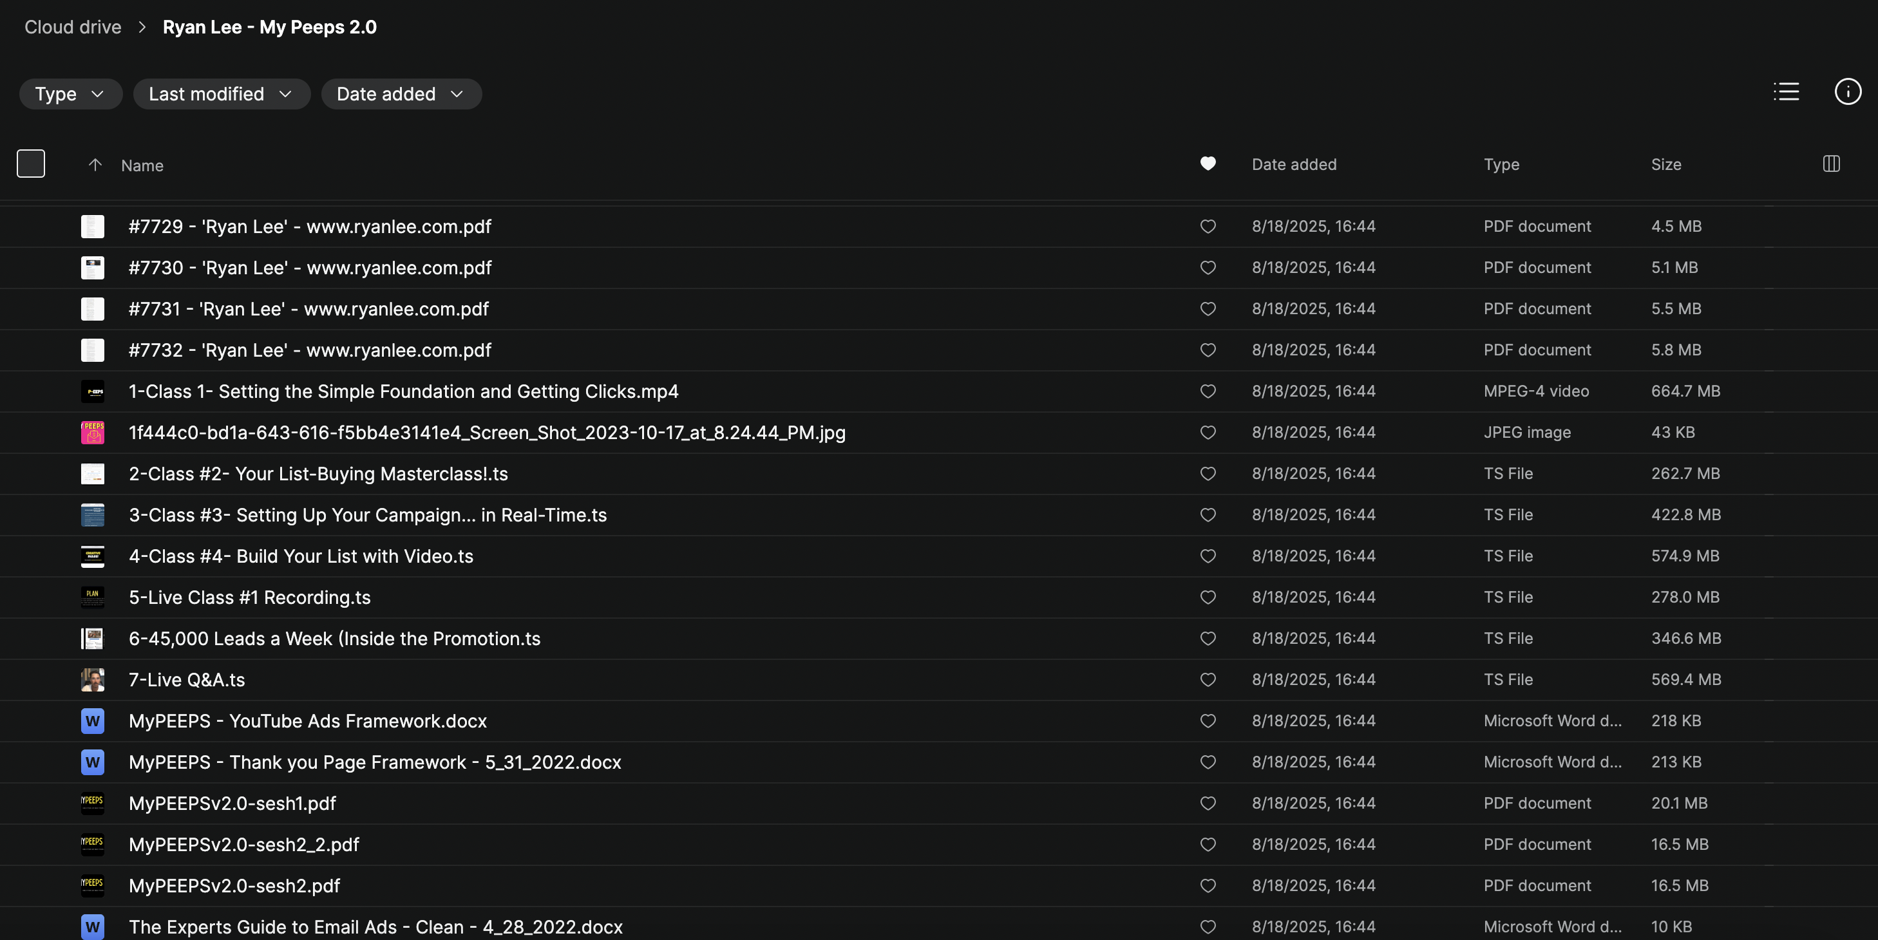Favorite the 5-Live Class #1 Recording file
The image size is (1878, 940).
click(1208, 597)
